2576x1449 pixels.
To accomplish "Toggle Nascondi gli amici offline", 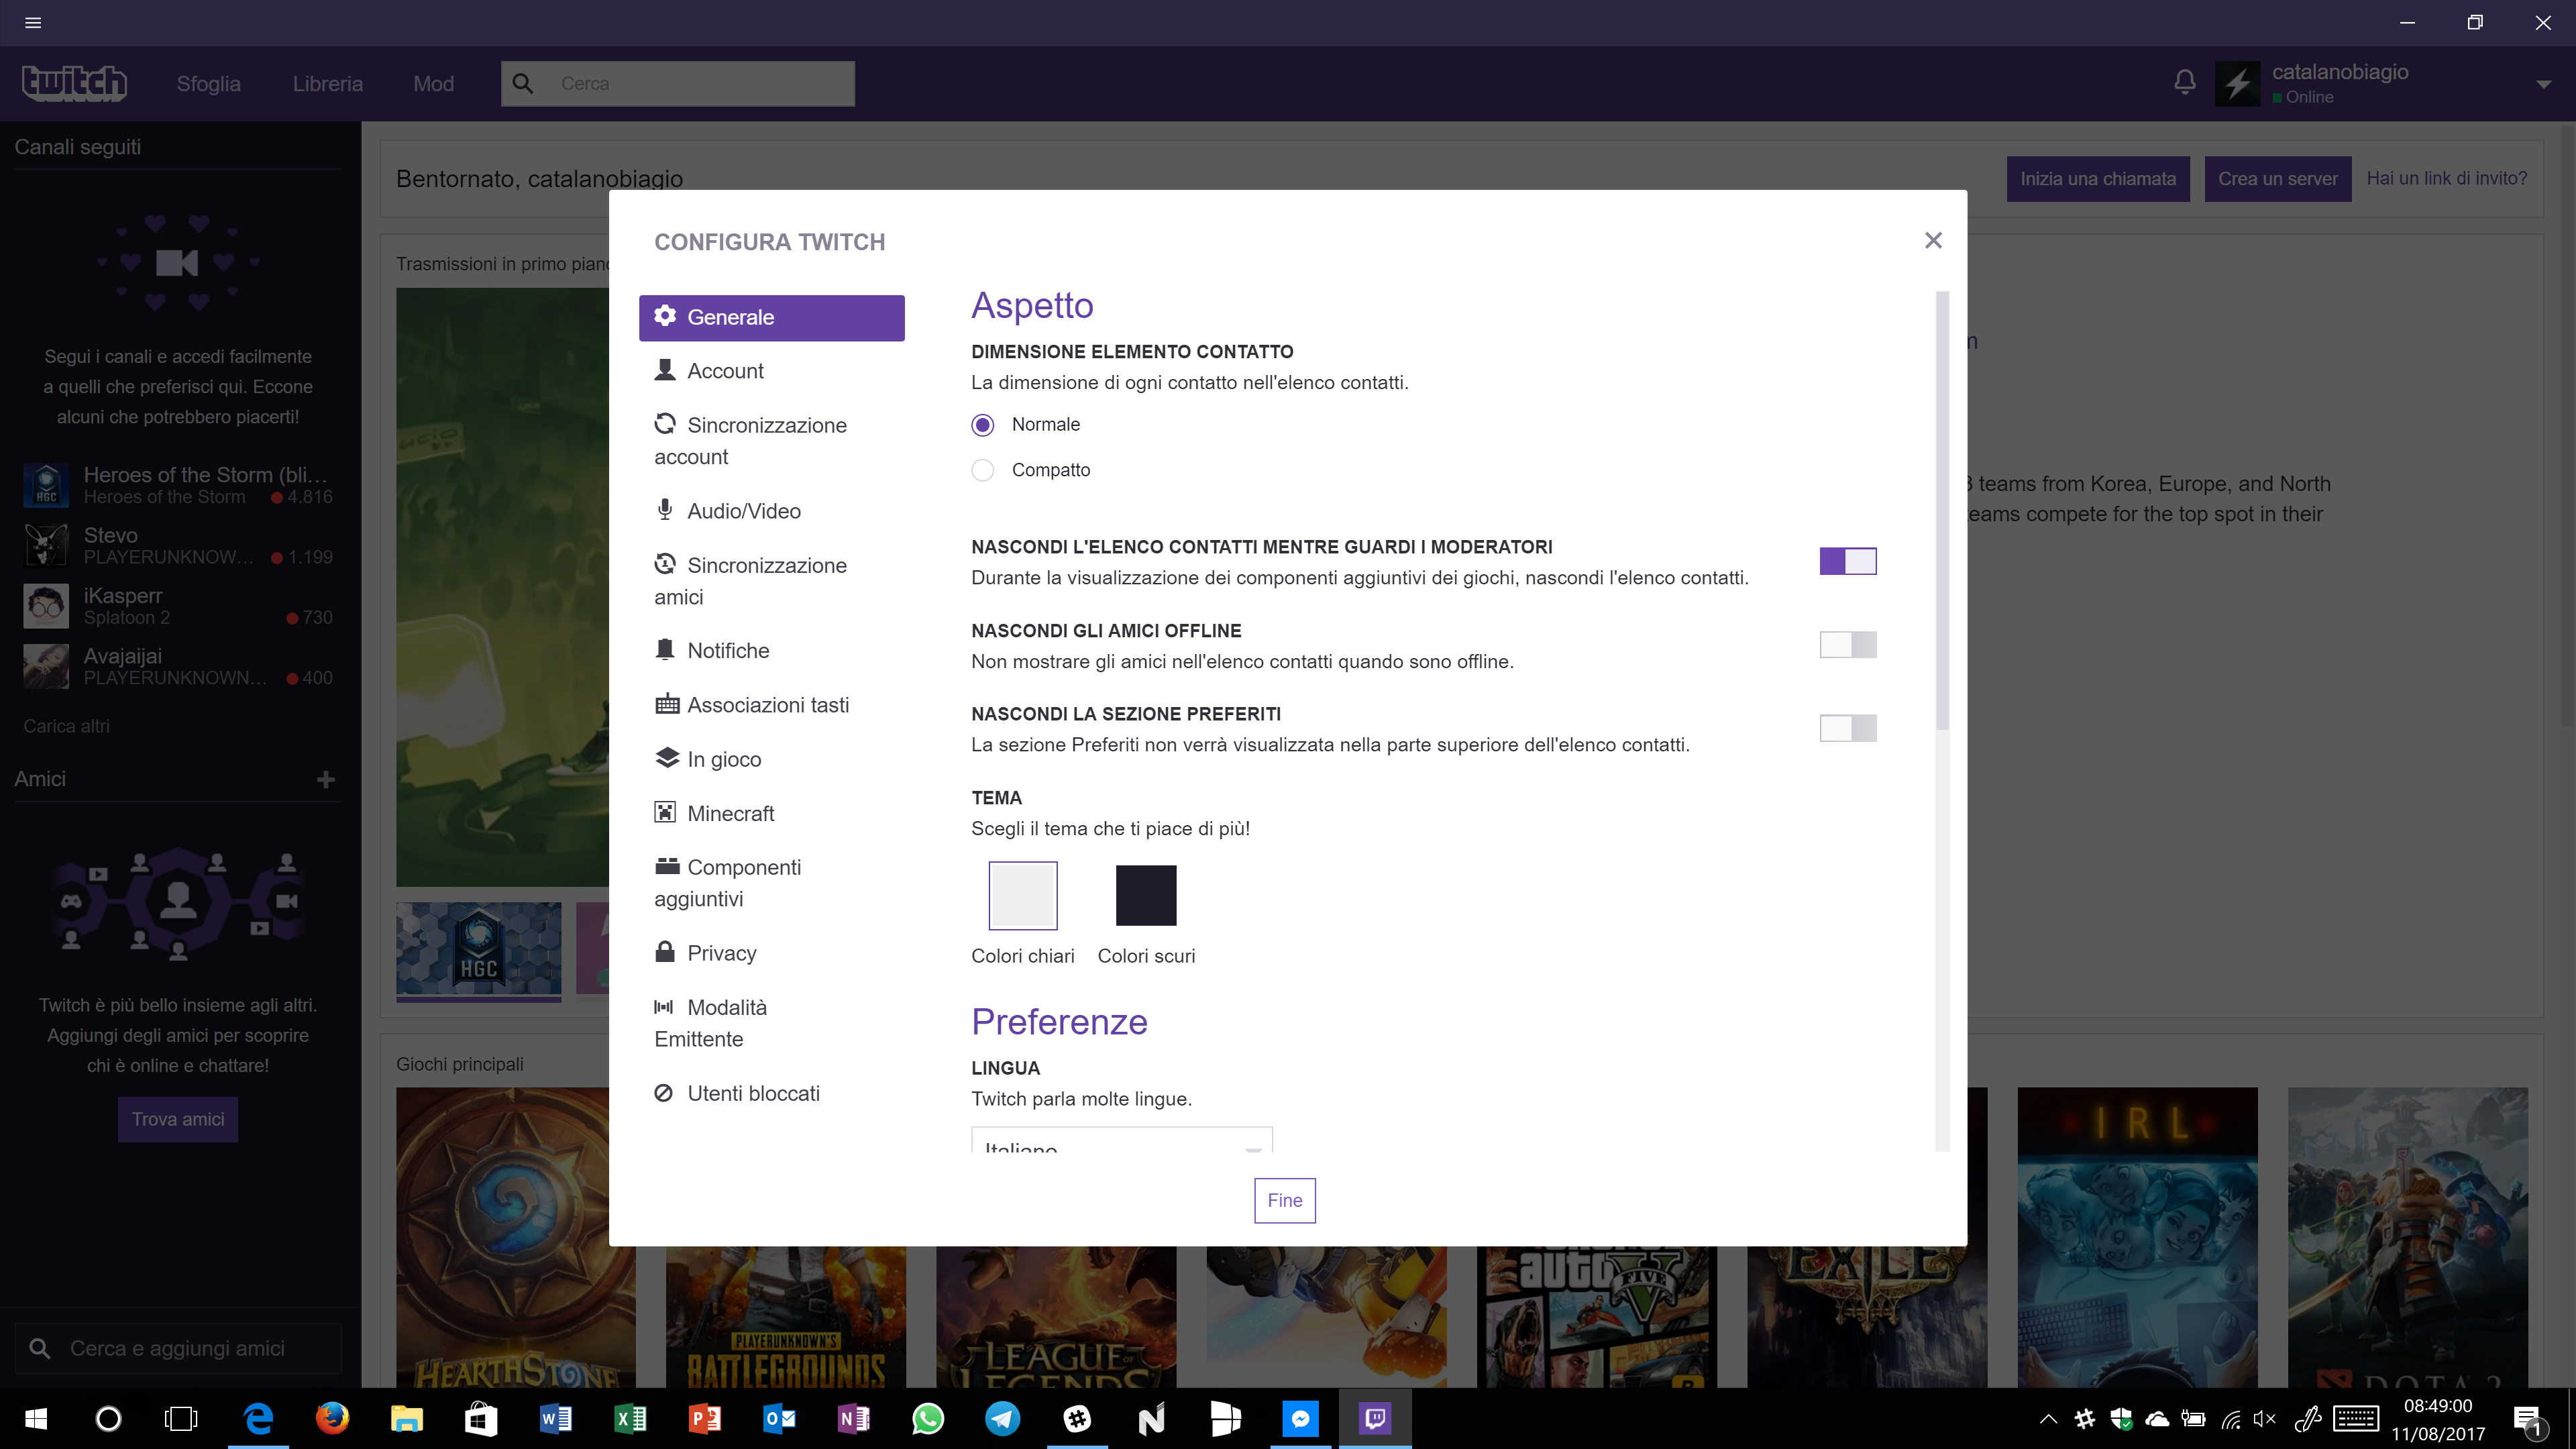I will (x=1848, y=645).
